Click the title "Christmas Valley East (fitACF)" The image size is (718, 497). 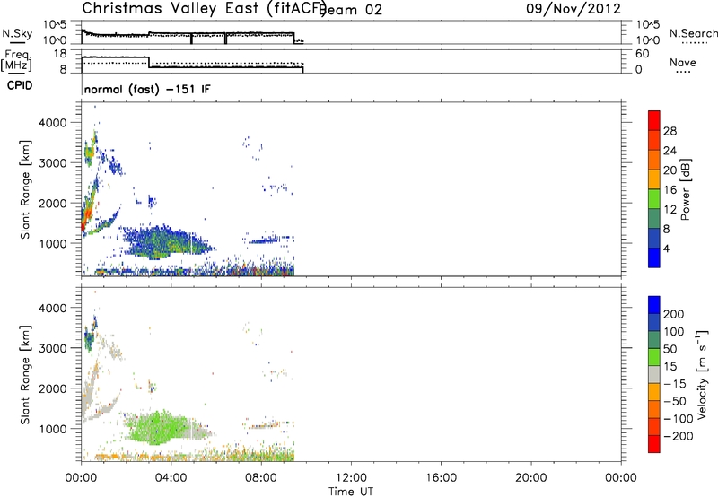tap(205, 8)
